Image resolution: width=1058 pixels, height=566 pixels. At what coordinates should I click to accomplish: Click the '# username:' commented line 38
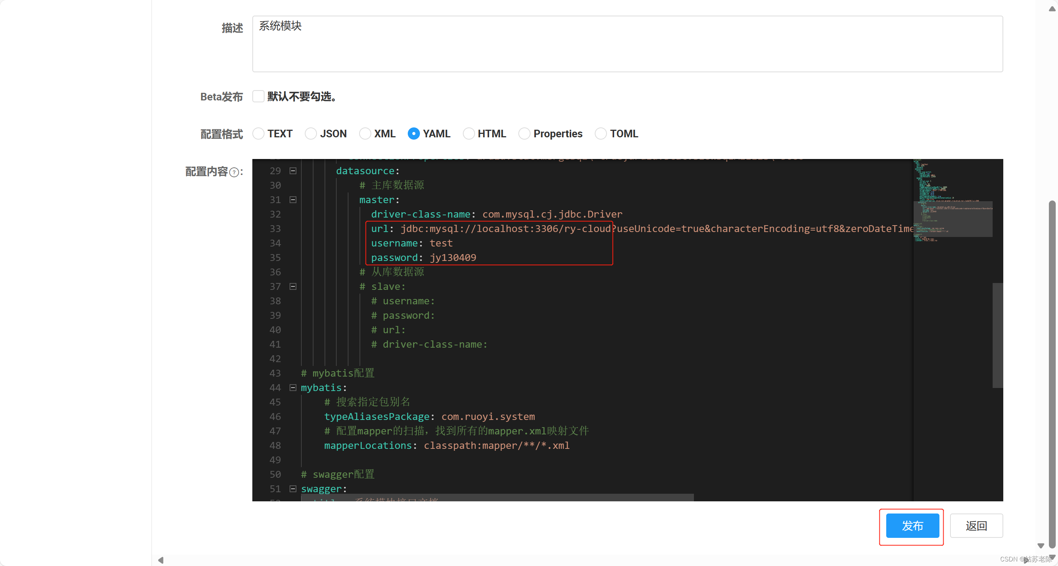coord(403,301)
